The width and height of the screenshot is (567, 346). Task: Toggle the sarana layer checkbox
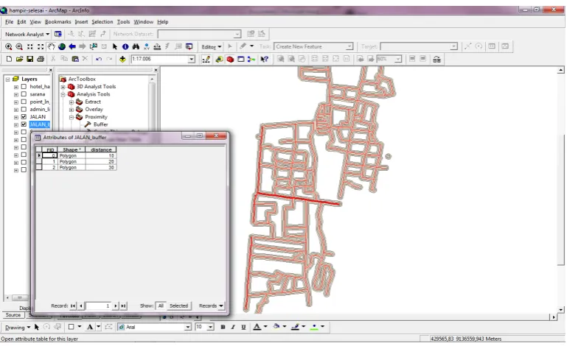click(24, 94)
